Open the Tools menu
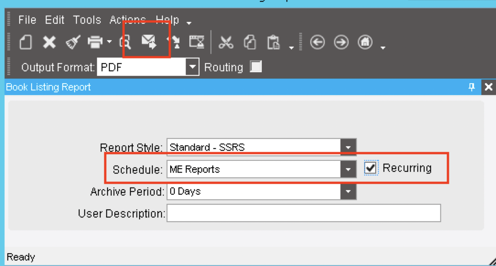 click(87, 20)
